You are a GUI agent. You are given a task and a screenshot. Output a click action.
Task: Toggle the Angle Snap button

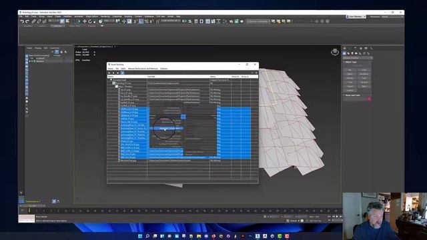click(x=141, y=21)
